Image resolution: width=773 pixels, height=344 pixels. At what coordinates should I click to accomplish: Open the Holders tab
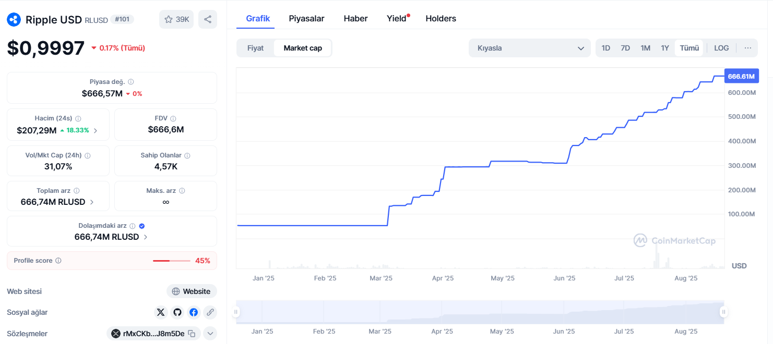(x=441, y=18)
